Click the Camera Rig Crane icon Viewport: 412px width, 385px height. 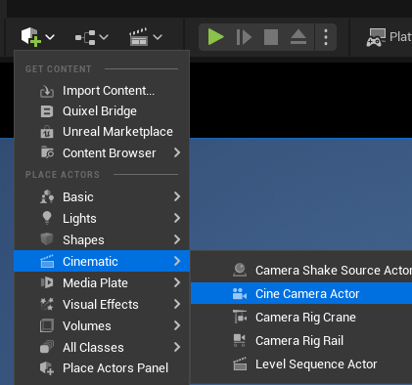click(x=240, y=317)
